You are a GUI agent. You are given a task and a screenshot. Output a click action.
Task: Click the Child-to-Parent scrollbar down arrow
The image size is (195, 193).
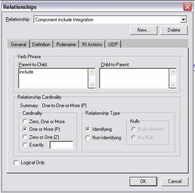(173, 85)
